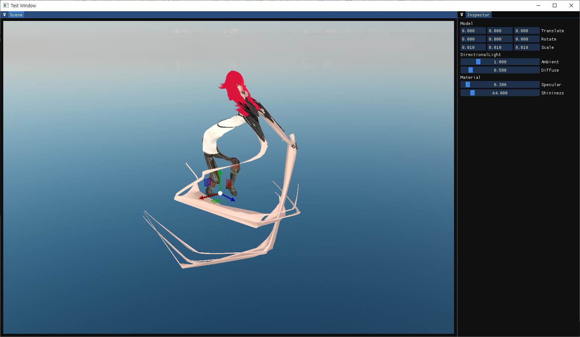
Task: Click the Scale X input field
Action: [x=473, y=47]
